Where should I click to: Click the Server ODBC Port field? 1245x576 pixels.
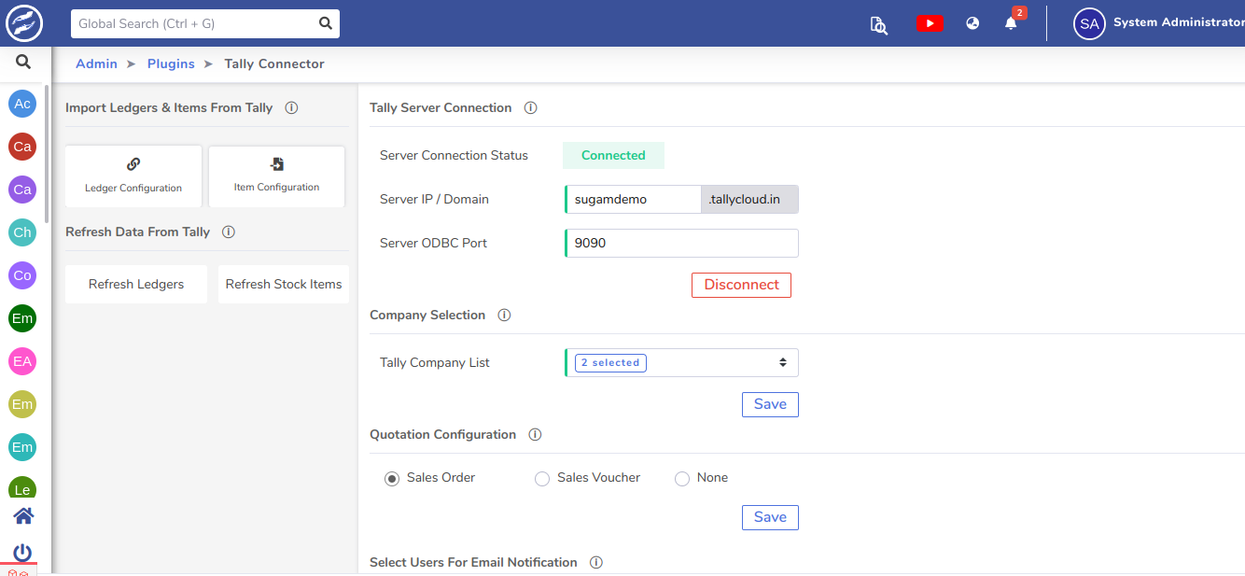point(681,243)
